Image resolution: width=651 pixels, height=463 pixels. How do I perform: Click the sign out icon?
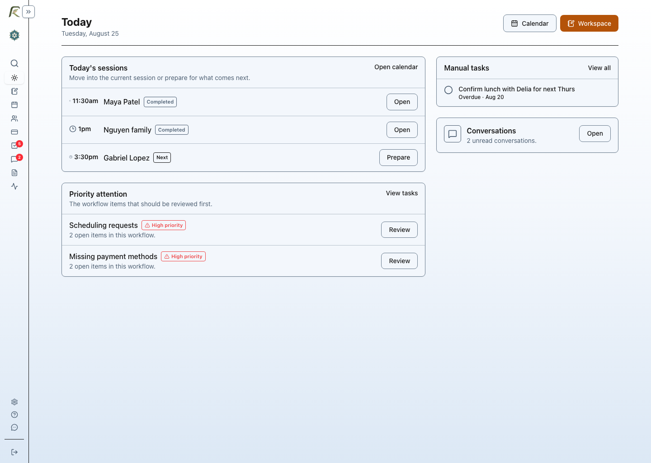pos(14,452)
